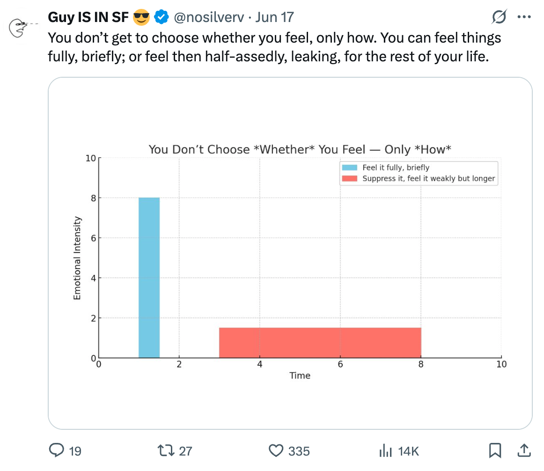The image size is (544, 471).
Task: Open the three-dot more options menu
Action: [x=524, y=17]
